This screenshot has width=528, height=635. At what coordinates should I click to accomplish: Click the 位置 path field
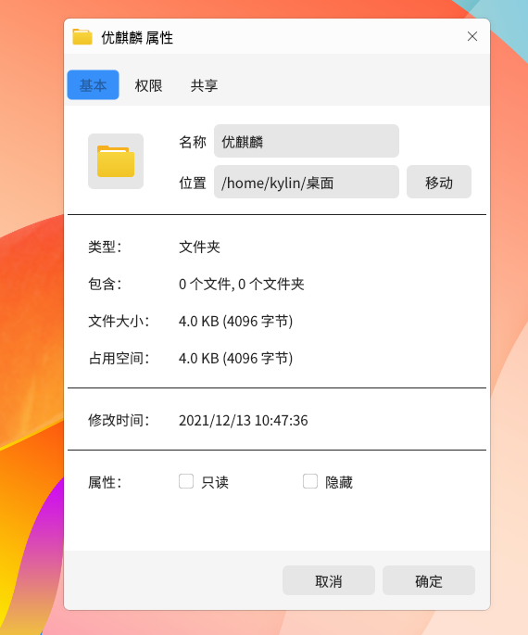pos(307,182)
